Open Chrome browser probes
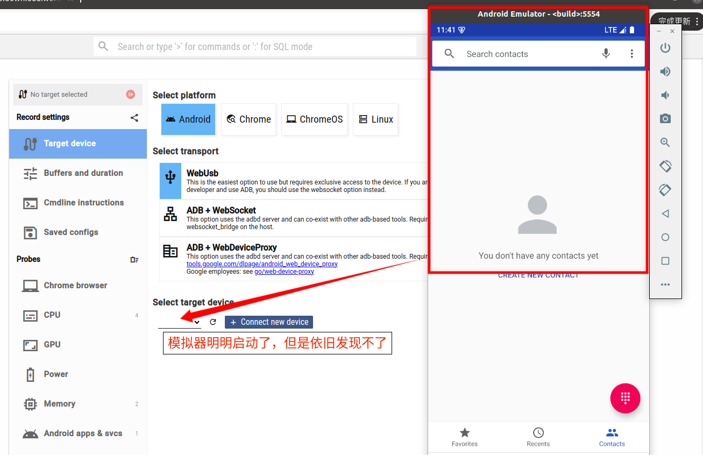This screenshot has width=703, height=455. pyautogui.click(x=78, y=286)
